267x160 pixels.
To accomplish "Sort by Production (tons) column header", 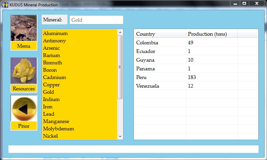I will [x=211, y=34].
